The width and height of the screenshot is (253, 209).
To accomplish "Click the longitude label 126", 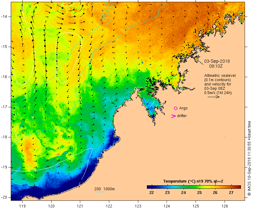I will pyautogui.click(x=225, y=206).
